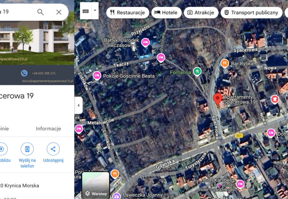This screenshot has height=199, width=288.
Task: Open the Informacje tab
Action: tap(48, 129)
